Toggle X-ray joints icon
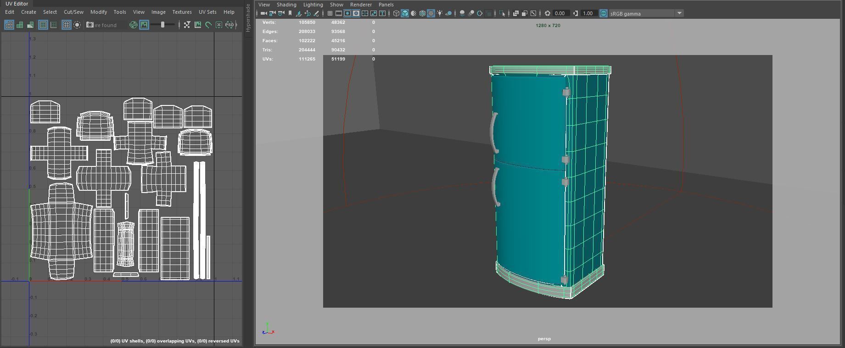Viewport: 845px width, 348px height. click(x=533, y=13)
